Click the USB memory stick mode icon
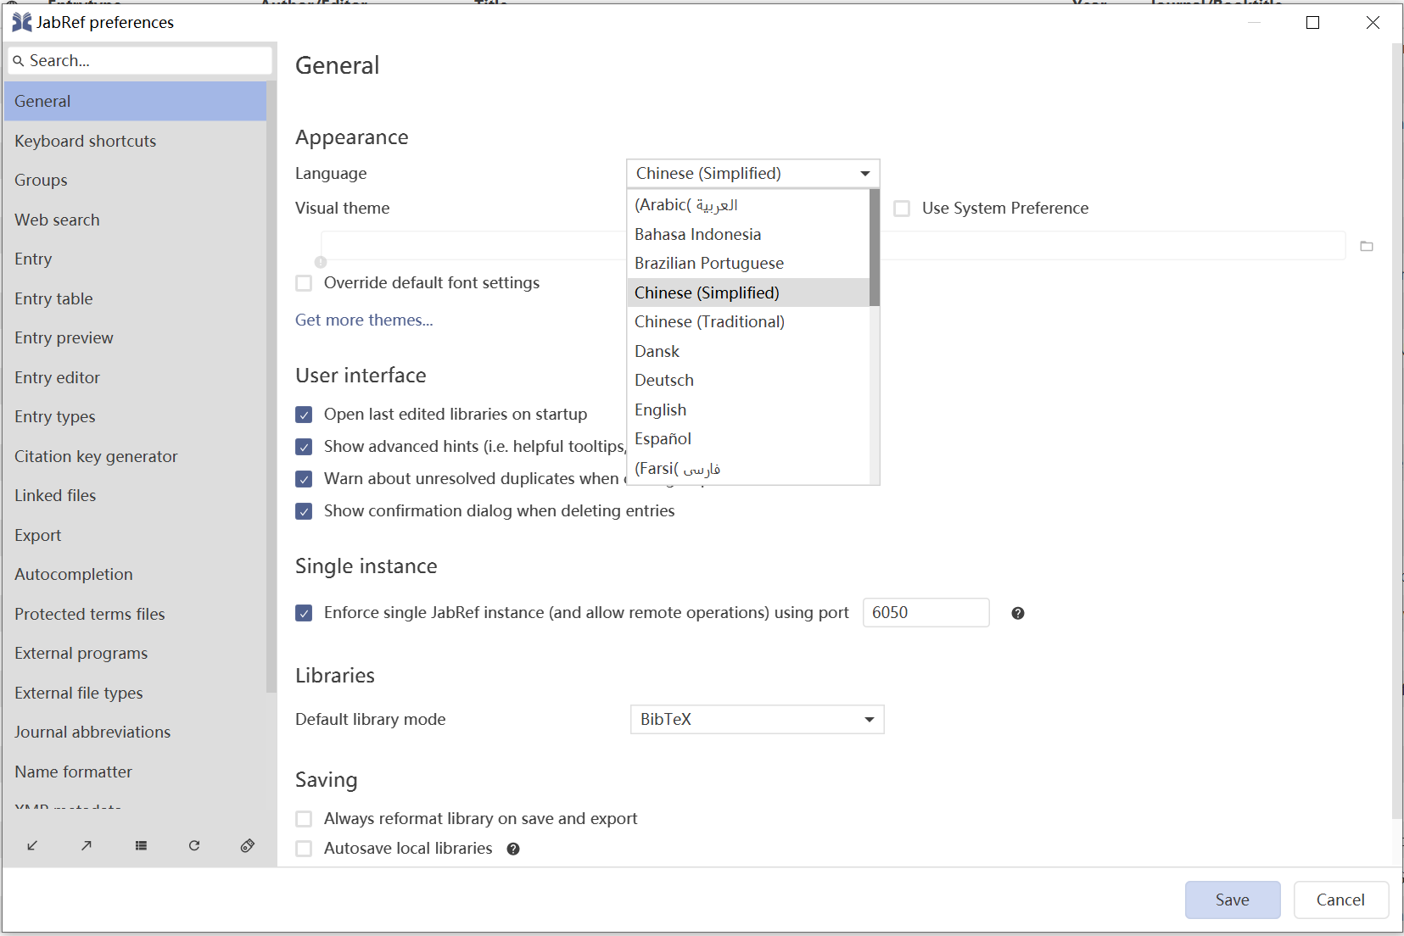The height and width of the screenshot is (936, 1404). 248,845
